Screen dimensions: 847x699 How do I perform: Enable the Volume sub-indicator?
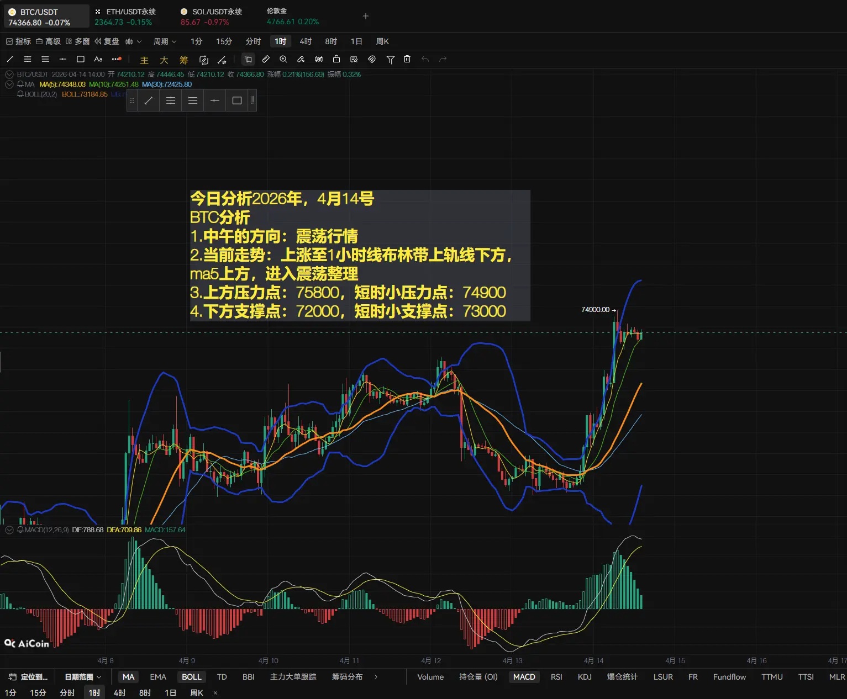click(x=430, y=677)
